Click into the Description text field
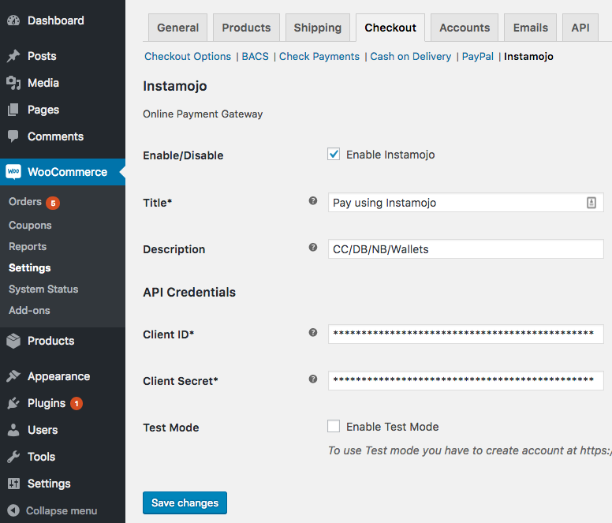The image size is (612, 523). click(465, 249)
